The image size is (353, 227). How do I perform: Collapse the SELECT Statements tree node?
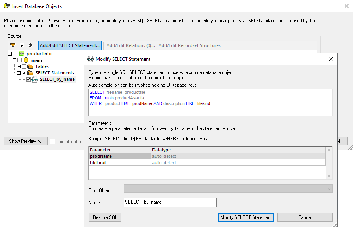point(19,73)
